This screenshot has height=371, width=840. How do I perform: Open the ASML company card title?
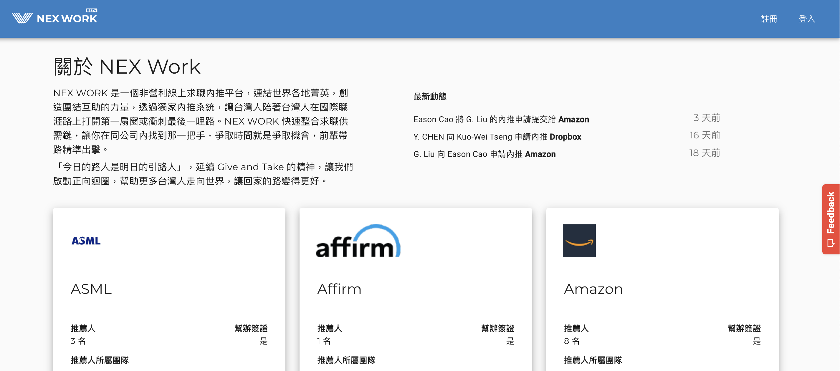coord(91,289)
